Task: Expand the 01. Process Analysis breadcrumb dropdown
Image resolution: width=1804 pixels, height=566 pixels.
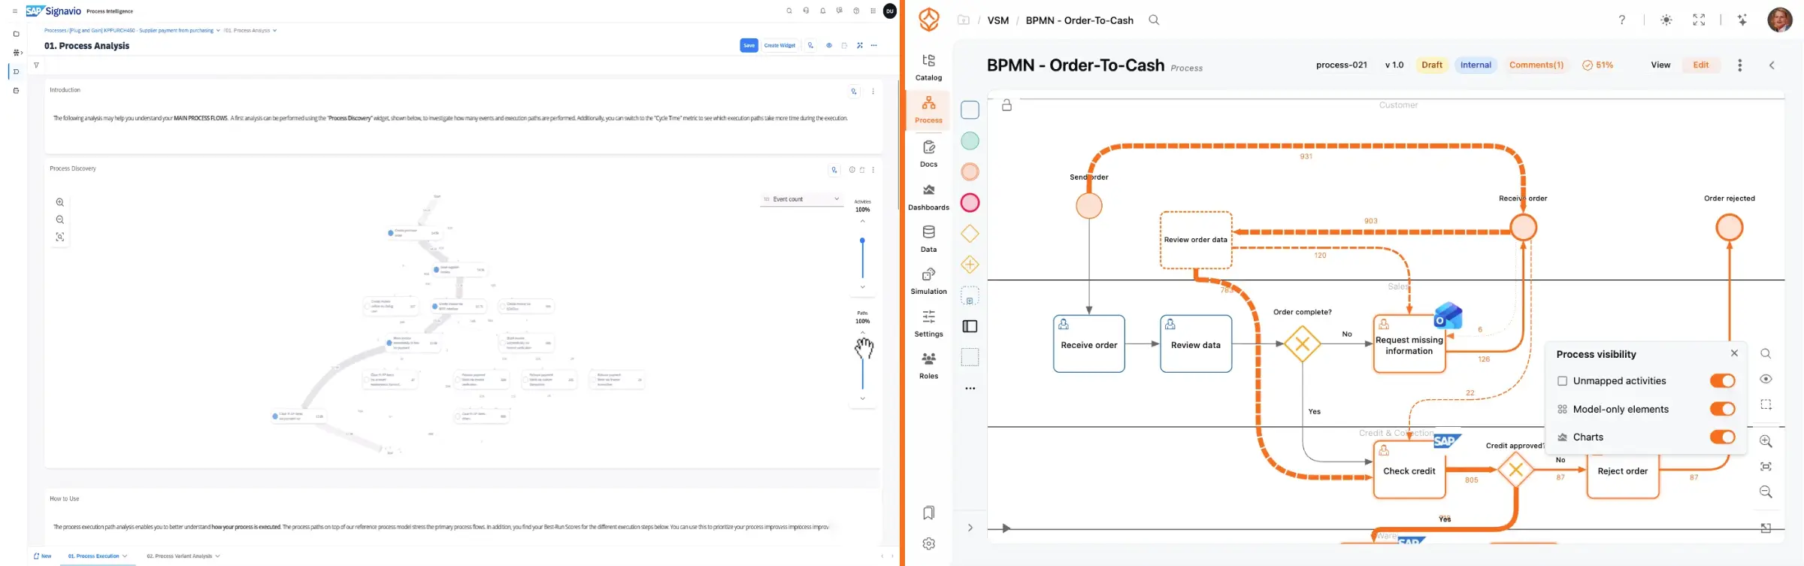Action: pyautogui.click(x=274, y=31)
